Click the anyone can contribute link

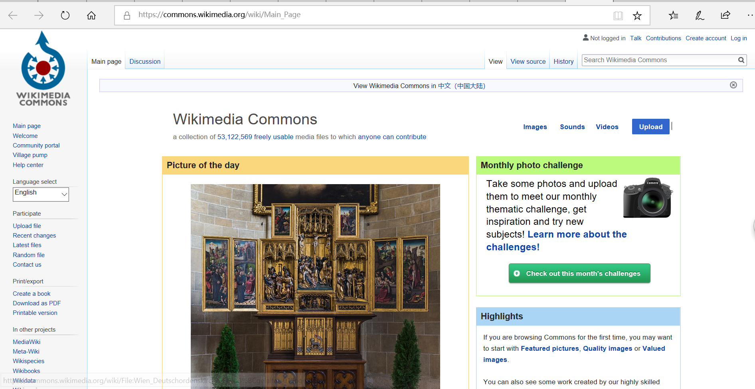392,137
